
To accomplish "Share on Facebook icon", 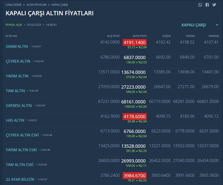I will (207, 5).
